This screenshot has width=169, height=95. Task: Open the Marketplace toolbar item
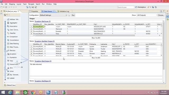(140, 7)
